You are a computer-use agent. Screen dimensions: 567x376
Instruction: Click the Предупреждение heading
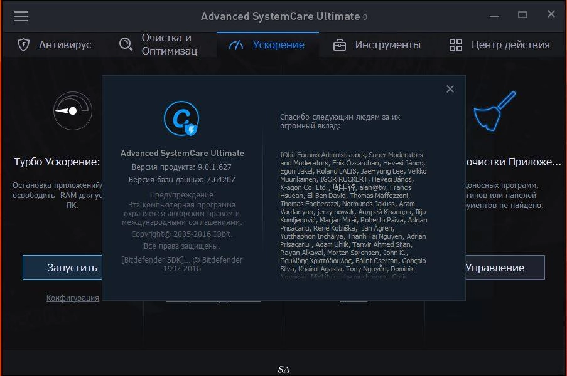coord(181,194)
